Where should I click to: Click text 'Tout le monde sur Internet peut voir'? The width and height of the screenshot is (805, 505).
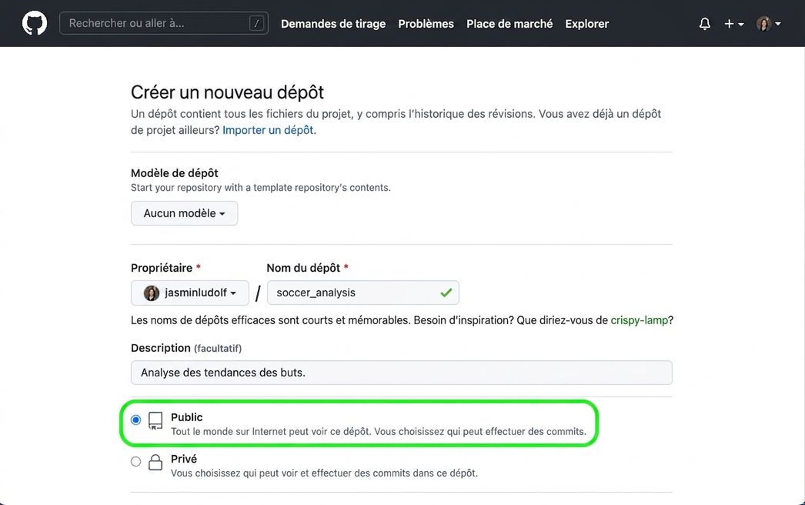click(x=379, y=432)
